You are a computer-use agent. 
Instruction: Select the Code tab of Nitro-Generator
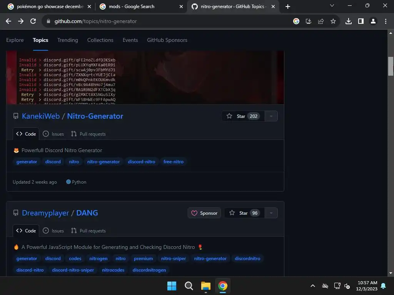(x=26, y=134)
